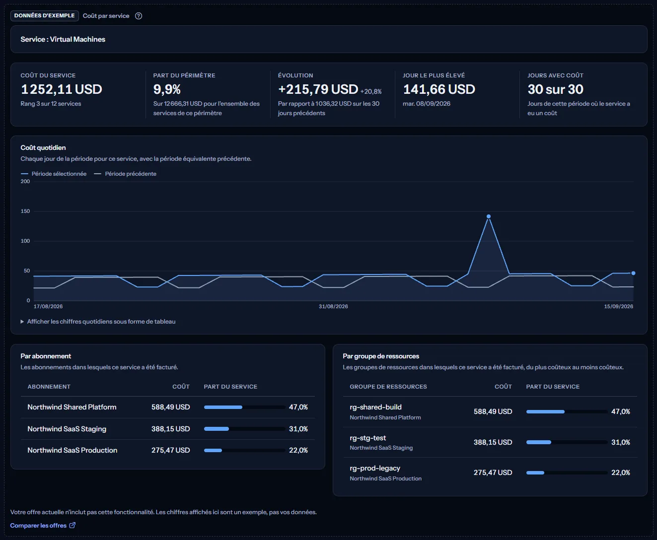Click the "15/09/2026" axis date label
Screen dimensions: 657x540
[x=619, y=306]
